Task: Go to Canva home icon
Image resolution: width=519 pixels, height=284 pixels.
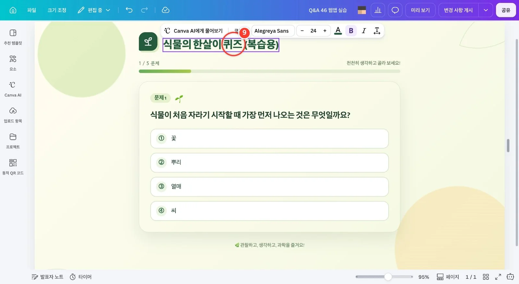Action: pos(13,10)
